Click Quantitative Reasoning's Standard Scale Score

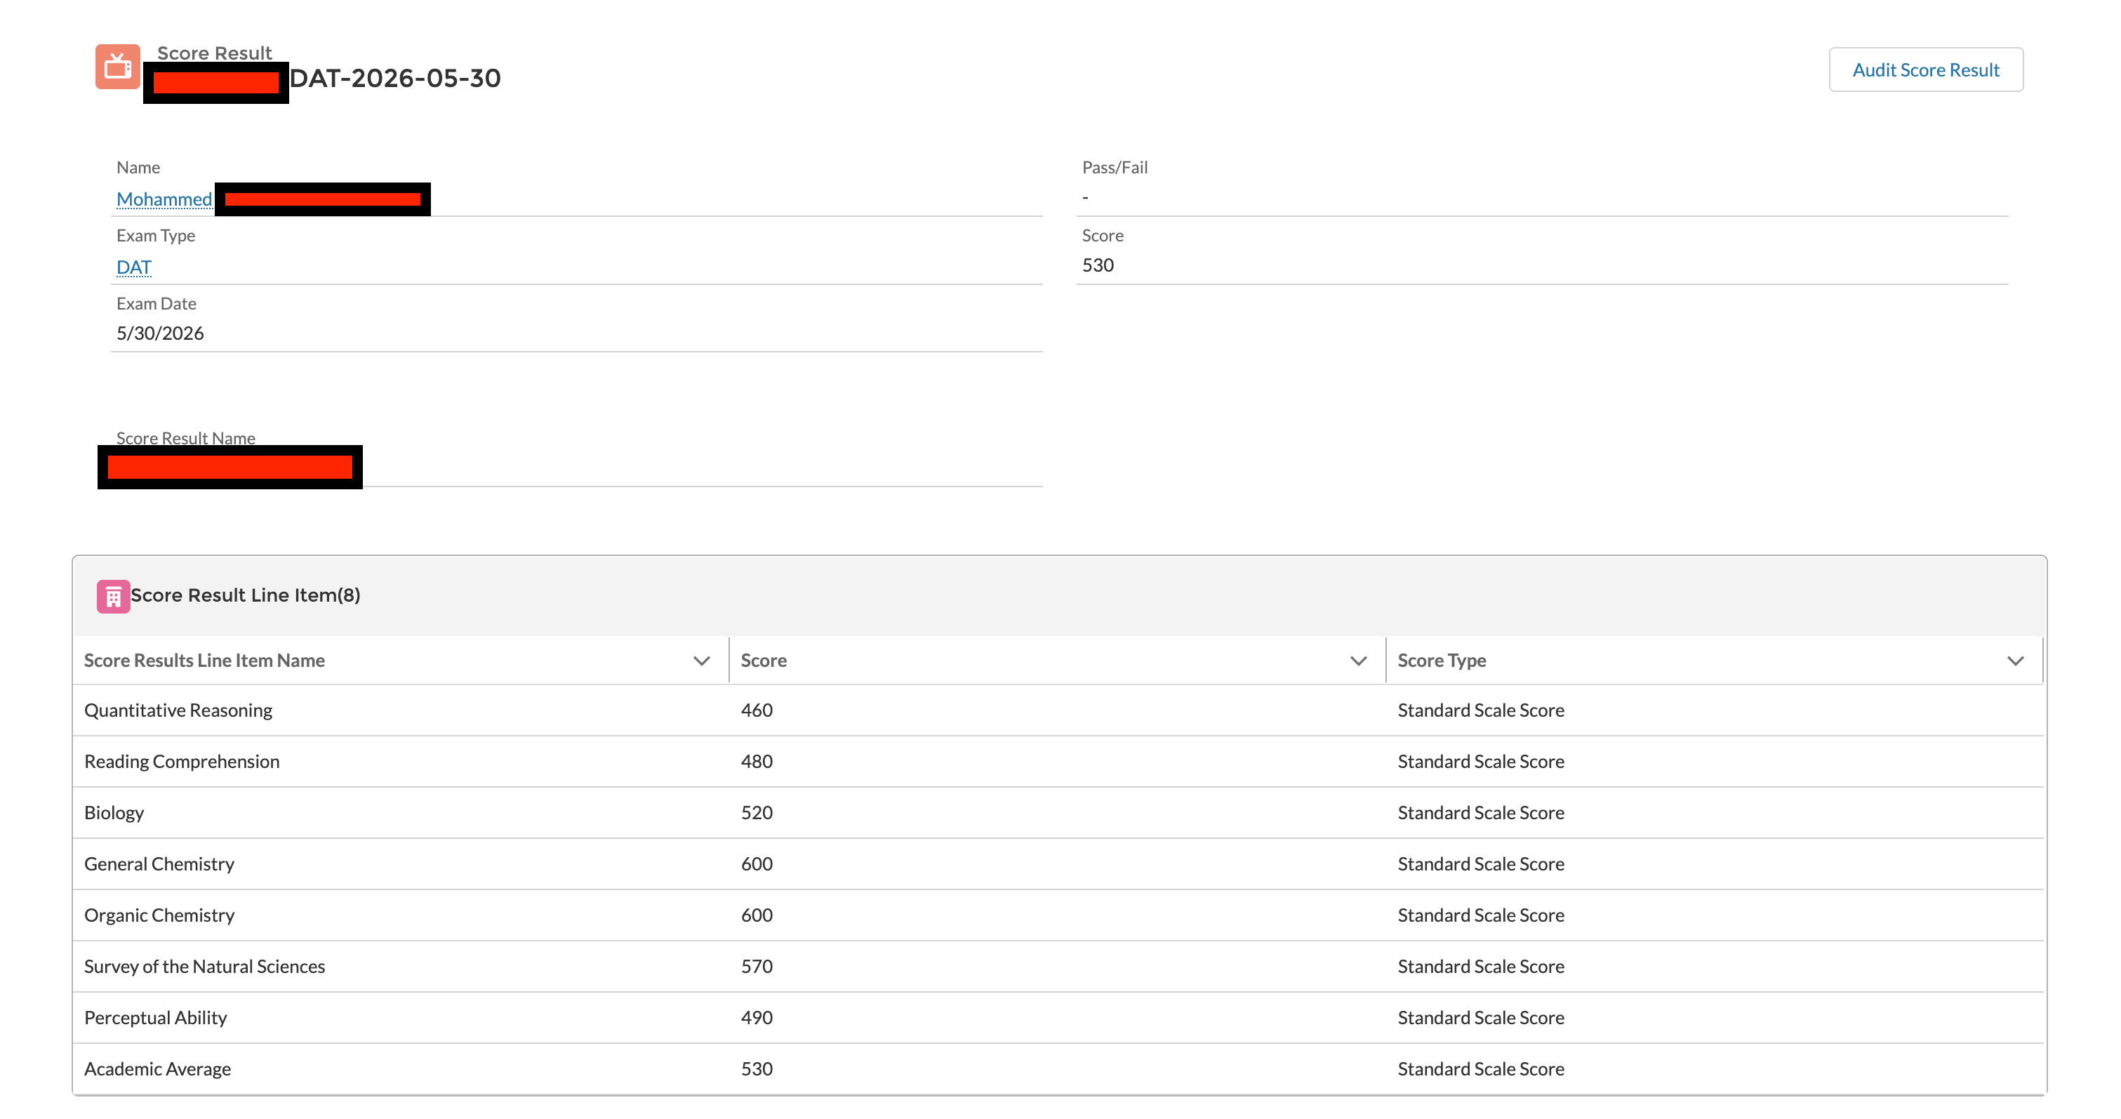click(x=1480, y=710)
